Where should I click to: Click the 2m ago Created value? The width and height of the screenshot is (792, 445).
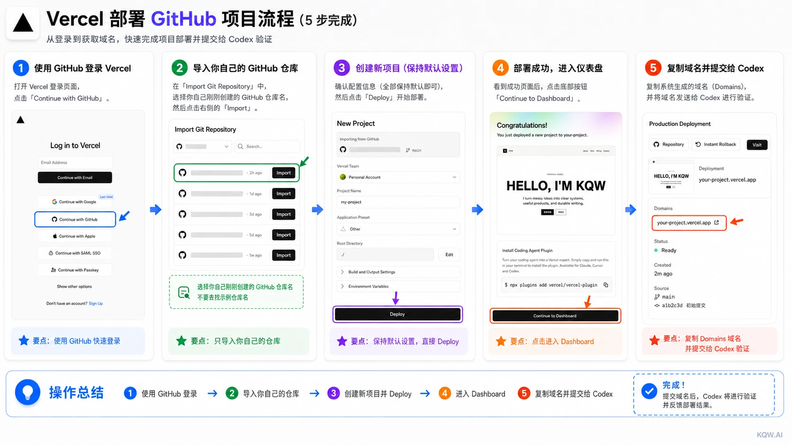663,274
